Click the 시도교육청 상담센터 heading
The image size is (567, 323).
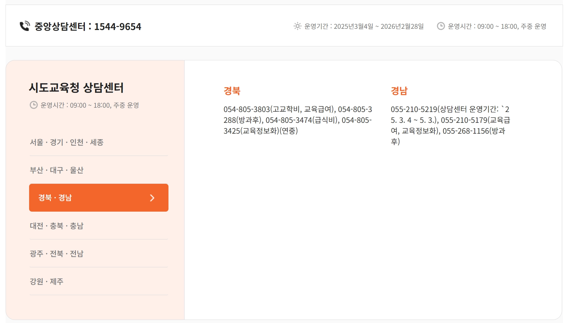pyautogui.click(x=76, y=88)
